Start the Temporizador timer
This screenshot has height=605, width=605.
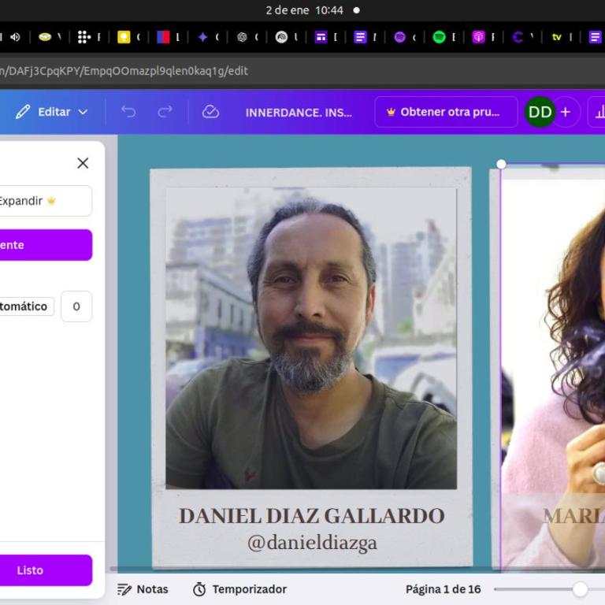coord(239,589)
